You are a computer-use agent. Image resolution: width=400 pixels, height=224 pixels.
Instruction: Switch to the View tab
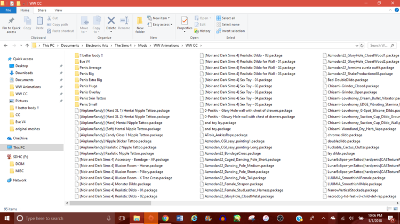pos(58,10)
